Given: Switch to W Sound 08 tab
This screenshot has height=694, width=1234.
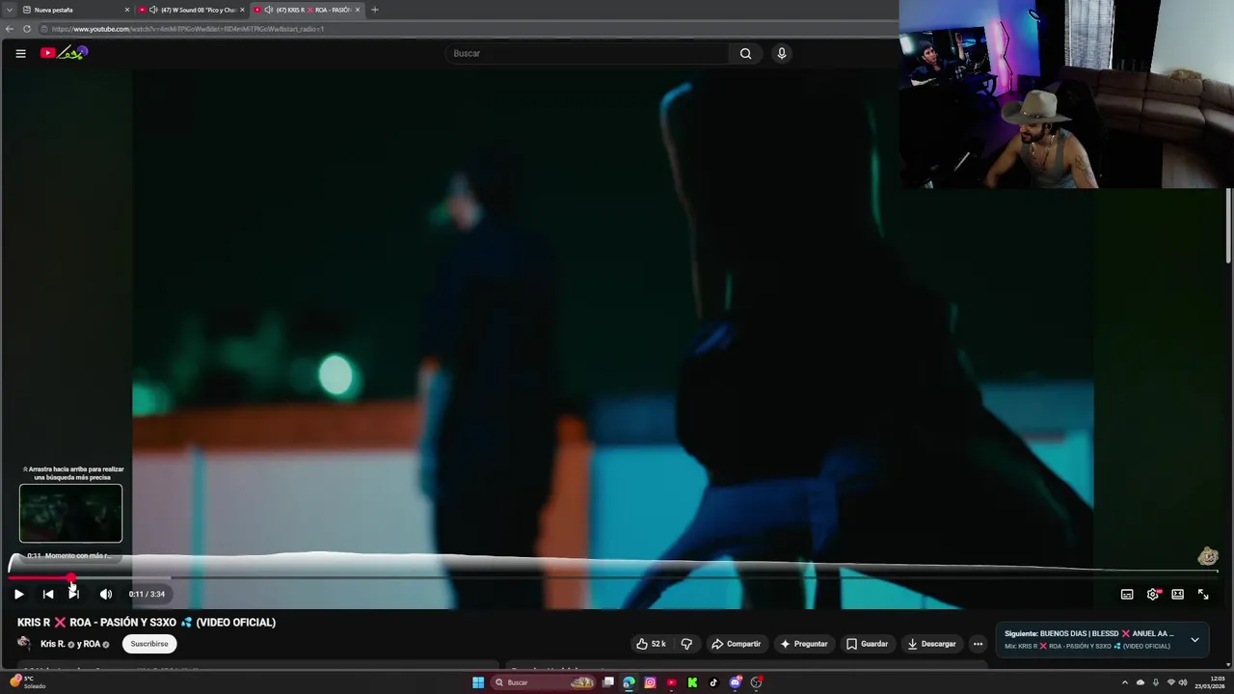Looking at the screenshot, I should point(194,10).
